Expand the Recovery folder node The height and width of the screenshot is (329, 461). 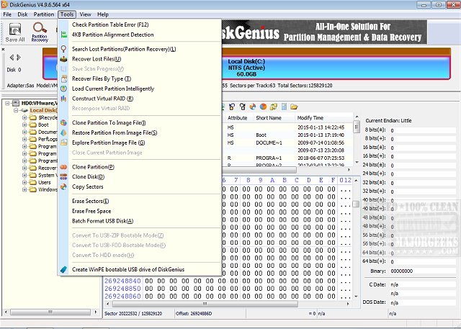(24, 168)
